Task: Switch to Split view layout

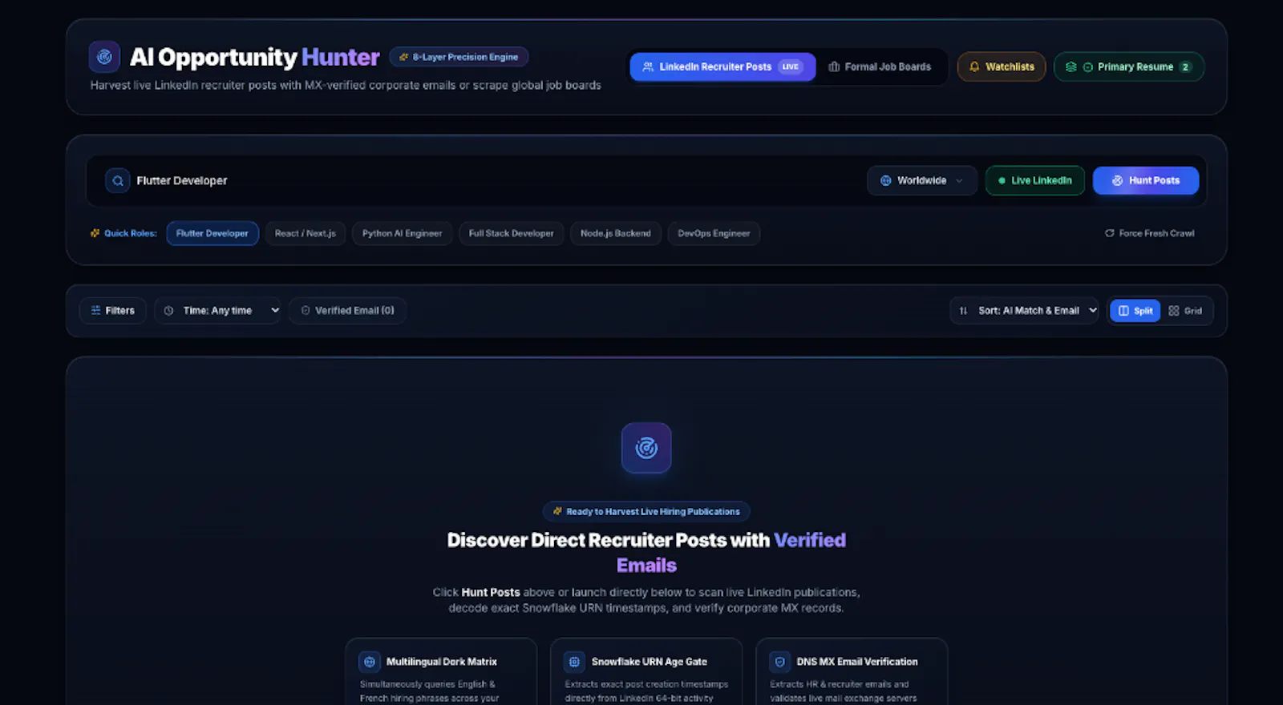Action: click(x=1135, y=311)
